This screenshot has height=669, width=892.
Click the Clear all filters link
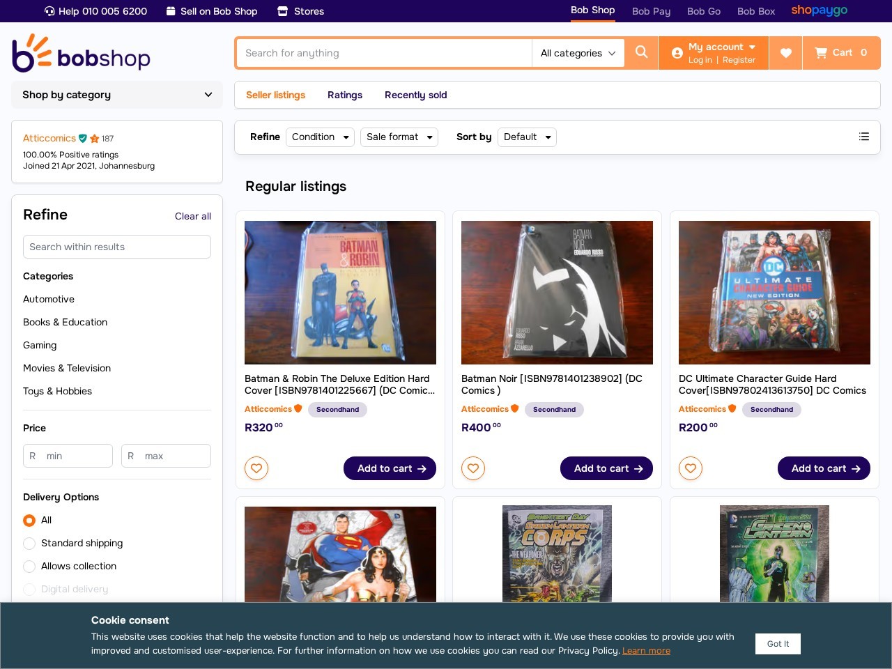192,216
